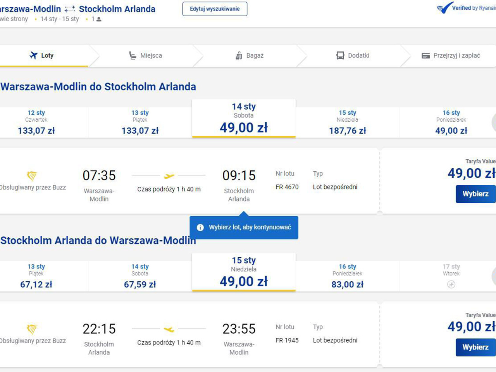The width and height of the screenshot is (496, 372).
Task: Click the passenger icon next to traveler count
Action: [99, 19]
